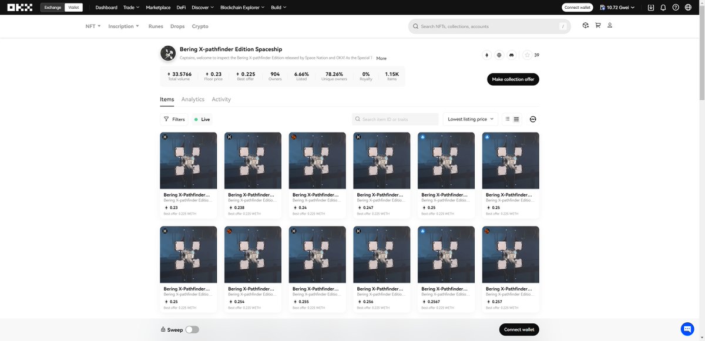
Task: Go to the Runes section
Action: [x=156, y=26]
